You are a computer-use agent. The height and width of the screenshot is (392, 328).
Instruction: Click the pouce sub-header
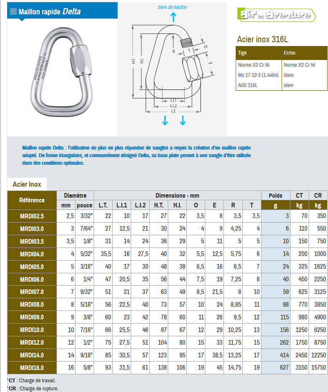pos(85,205)
